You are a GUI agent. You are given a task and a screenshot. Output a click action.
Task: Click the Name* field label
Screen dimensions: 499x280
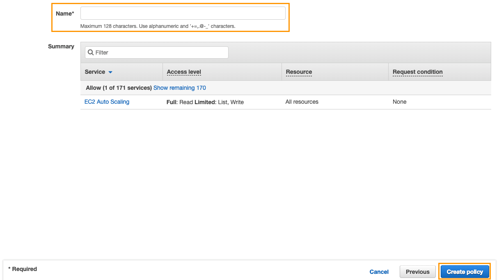click(x=65, y=14)
